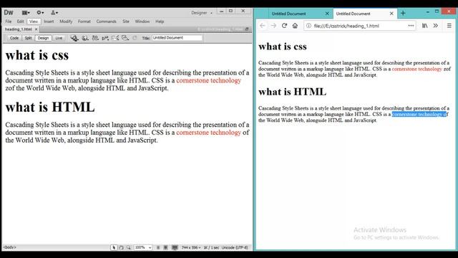
Task: Close the active Untitled Document browser tab
Action: [x=391, y=14]
